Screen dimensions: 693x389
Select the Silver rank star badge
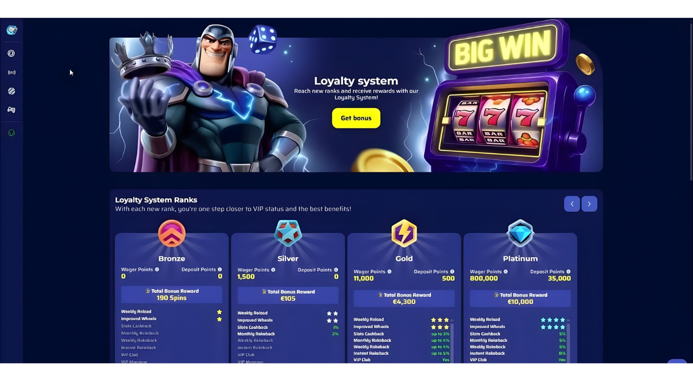pos(288,234)
